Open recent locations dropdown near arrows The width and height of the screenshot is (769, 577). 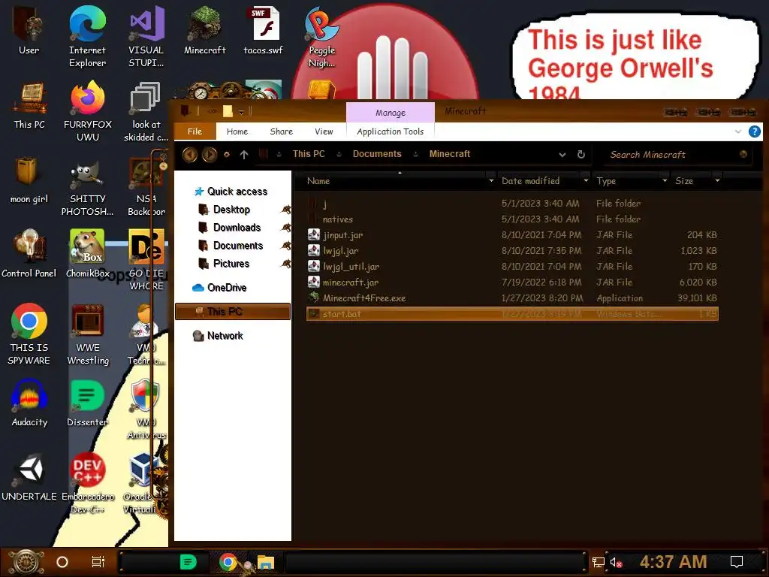227,155
